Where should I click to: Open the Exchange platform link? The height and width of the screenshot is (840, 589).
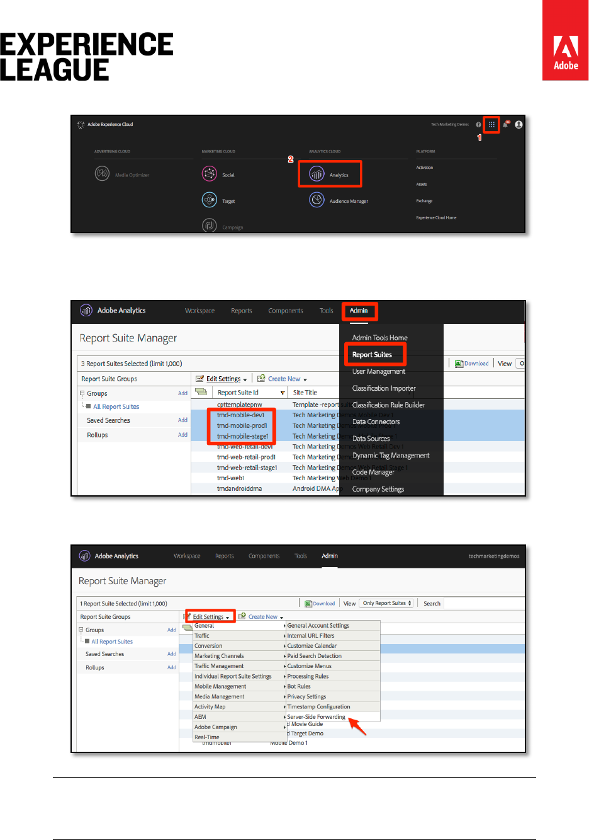(x=424, y=201)
